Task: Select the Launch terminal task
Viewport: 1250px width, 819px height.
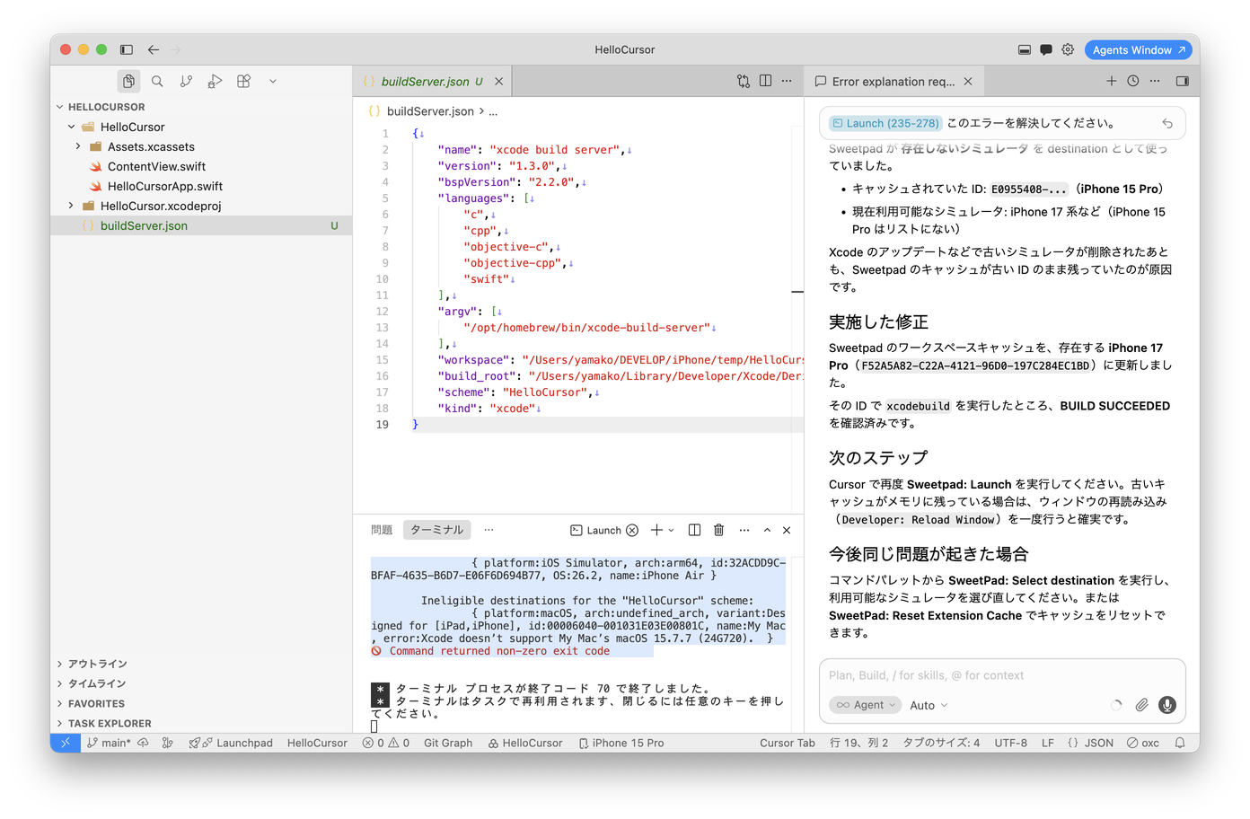Action: point(596,530)
